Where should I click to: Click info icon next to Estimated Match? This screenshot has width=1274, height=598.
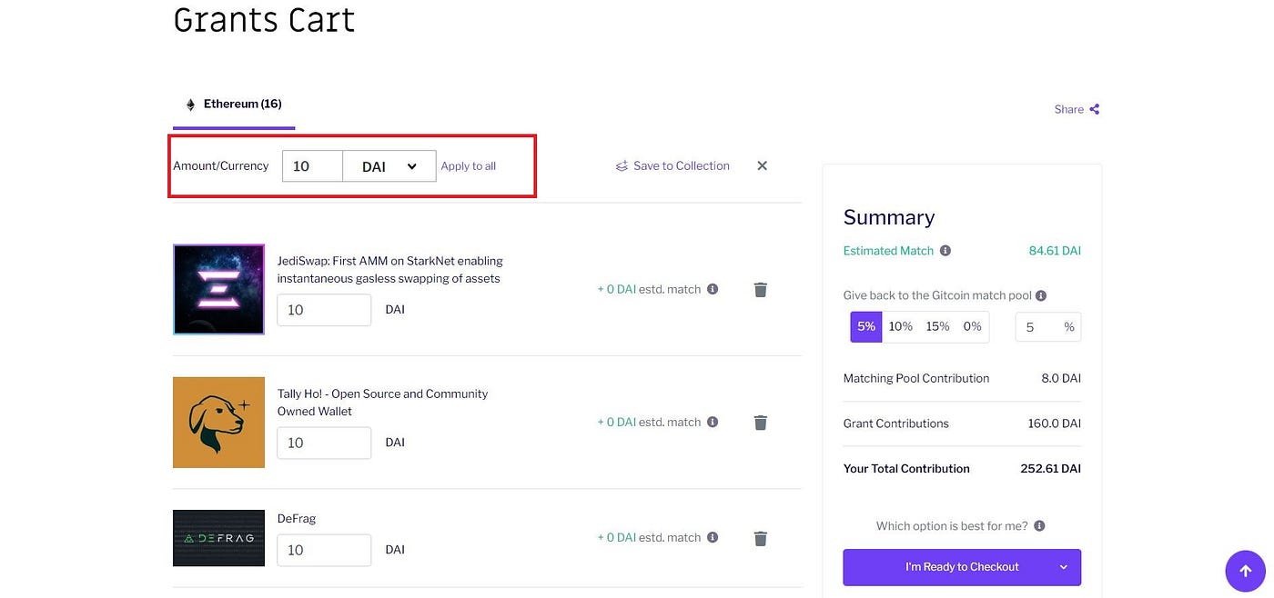pos(945,251)
